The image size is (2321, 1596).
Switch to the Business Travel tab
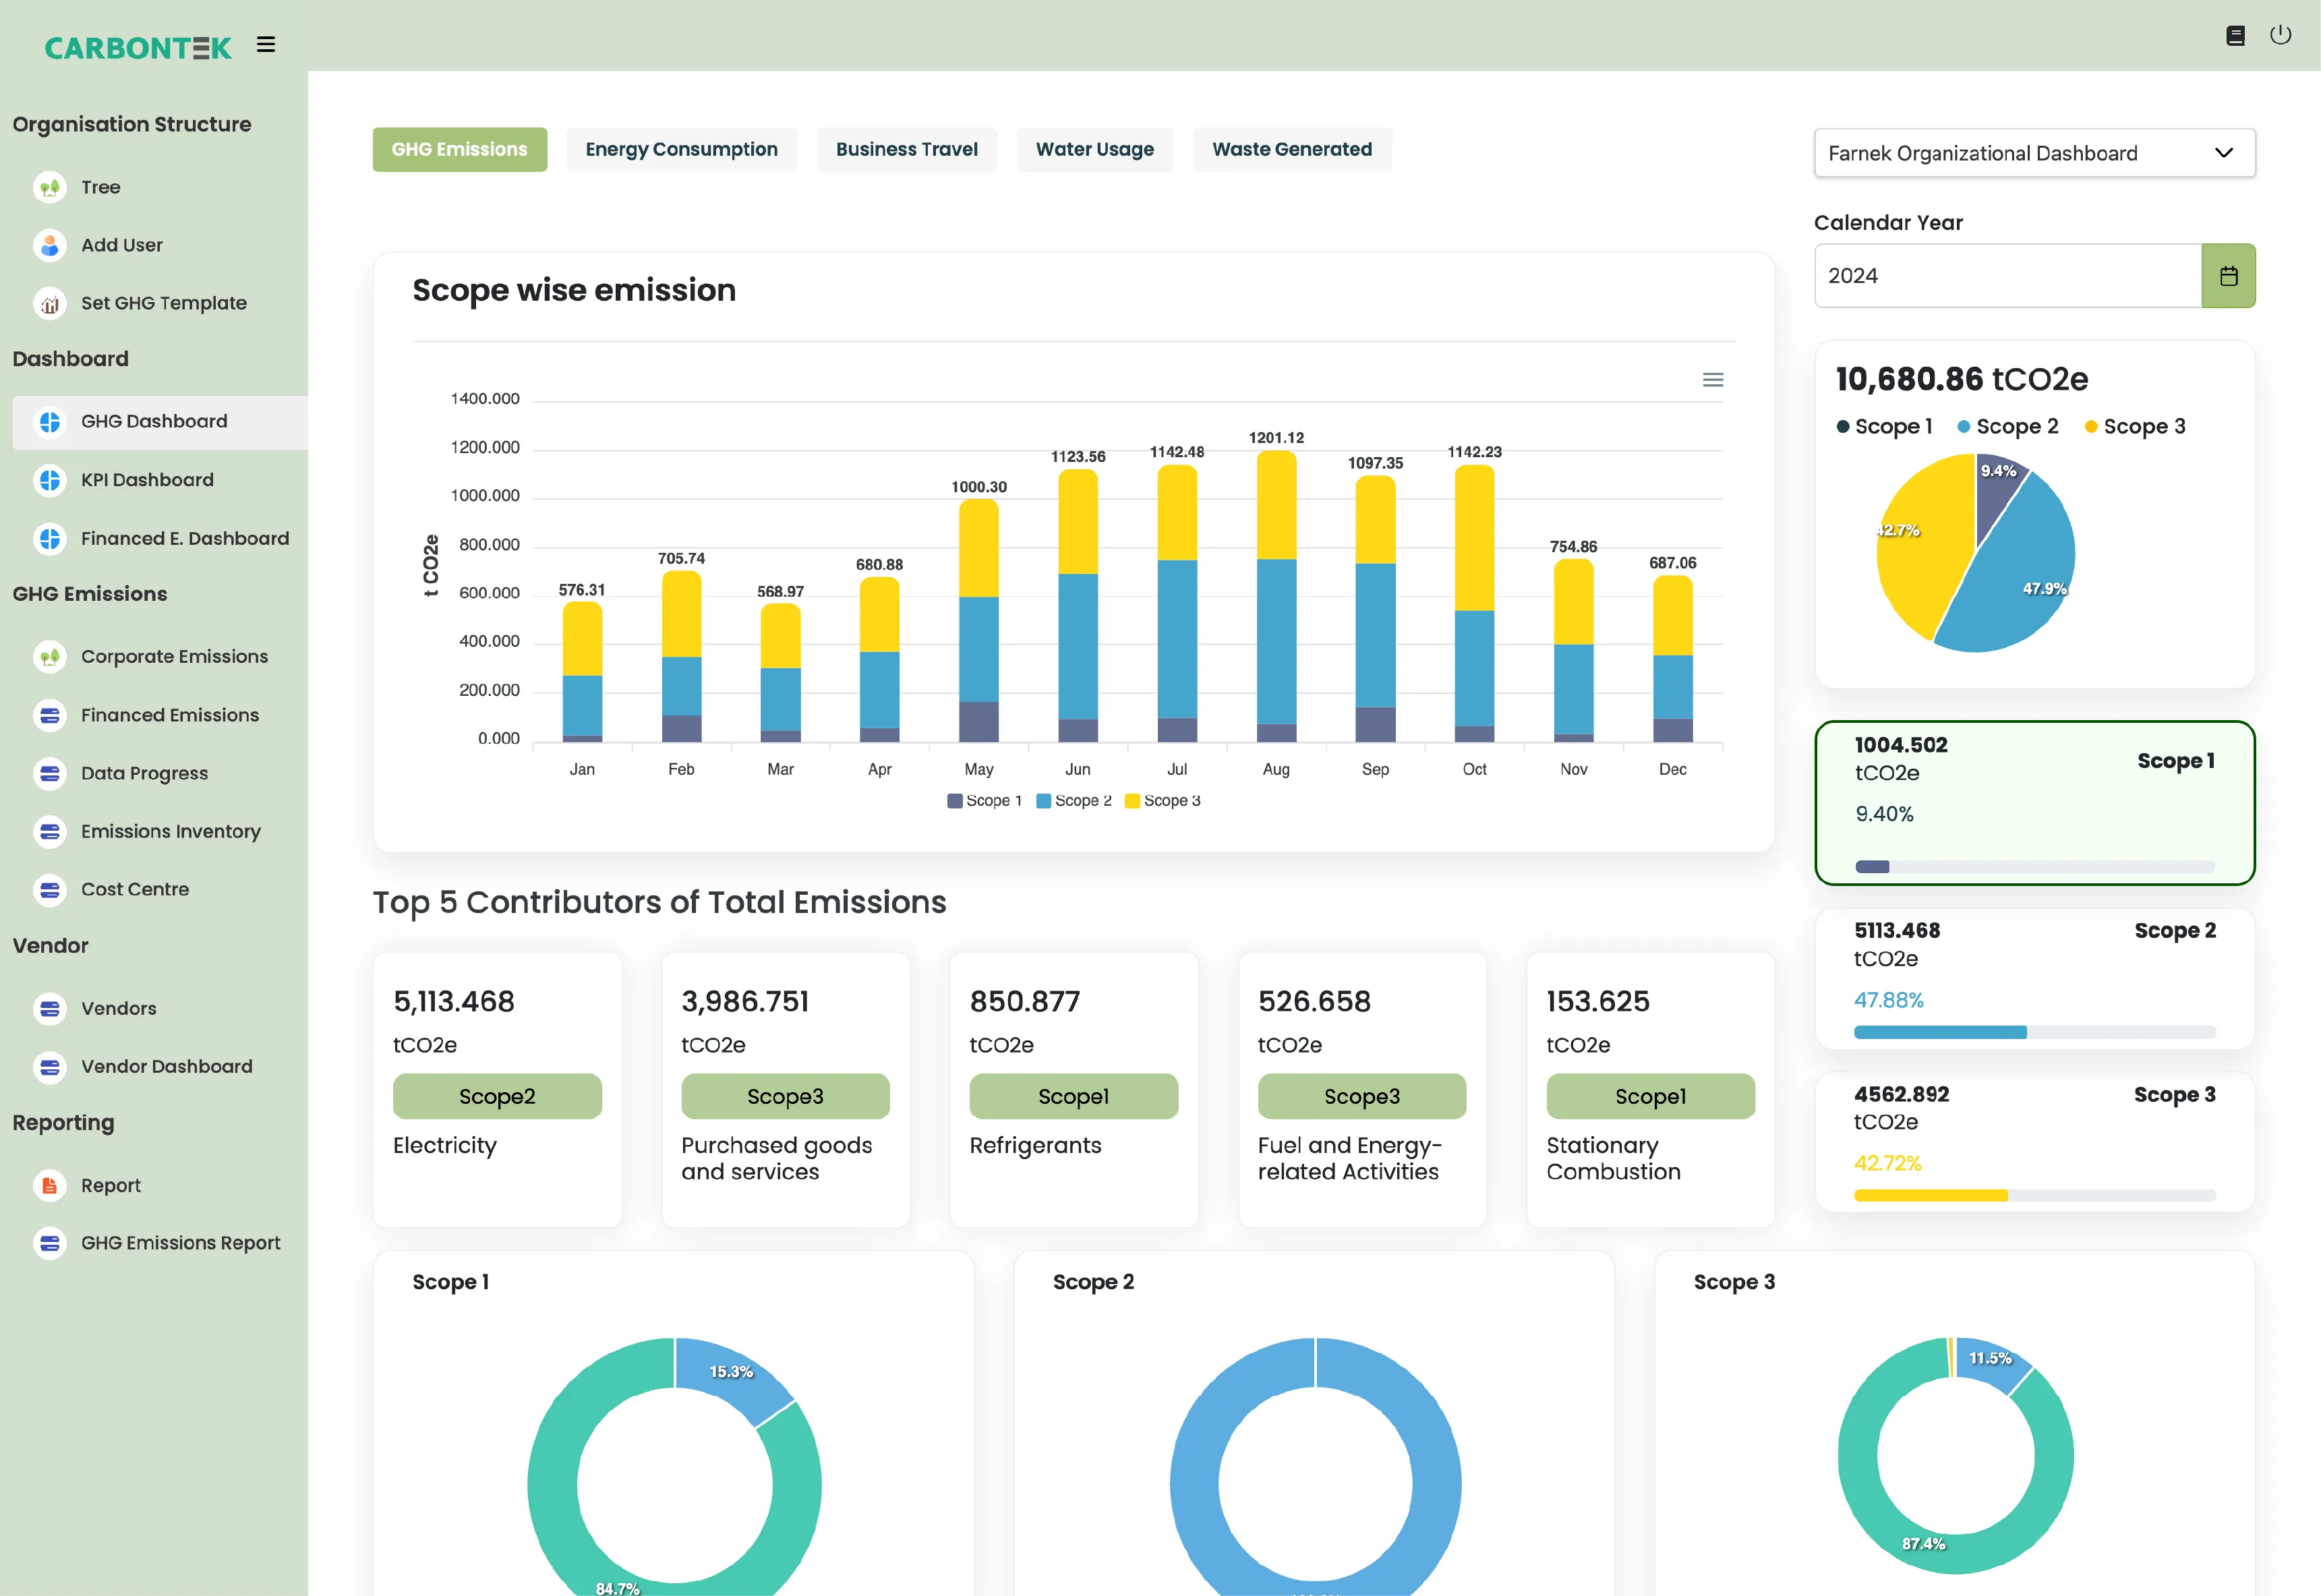(907, 150)
